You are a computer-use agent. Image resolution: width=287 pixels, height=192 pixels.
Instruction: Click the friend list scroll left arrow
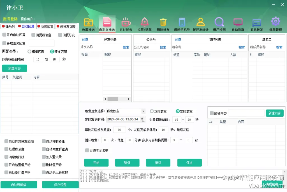click(x=105, y=99)
